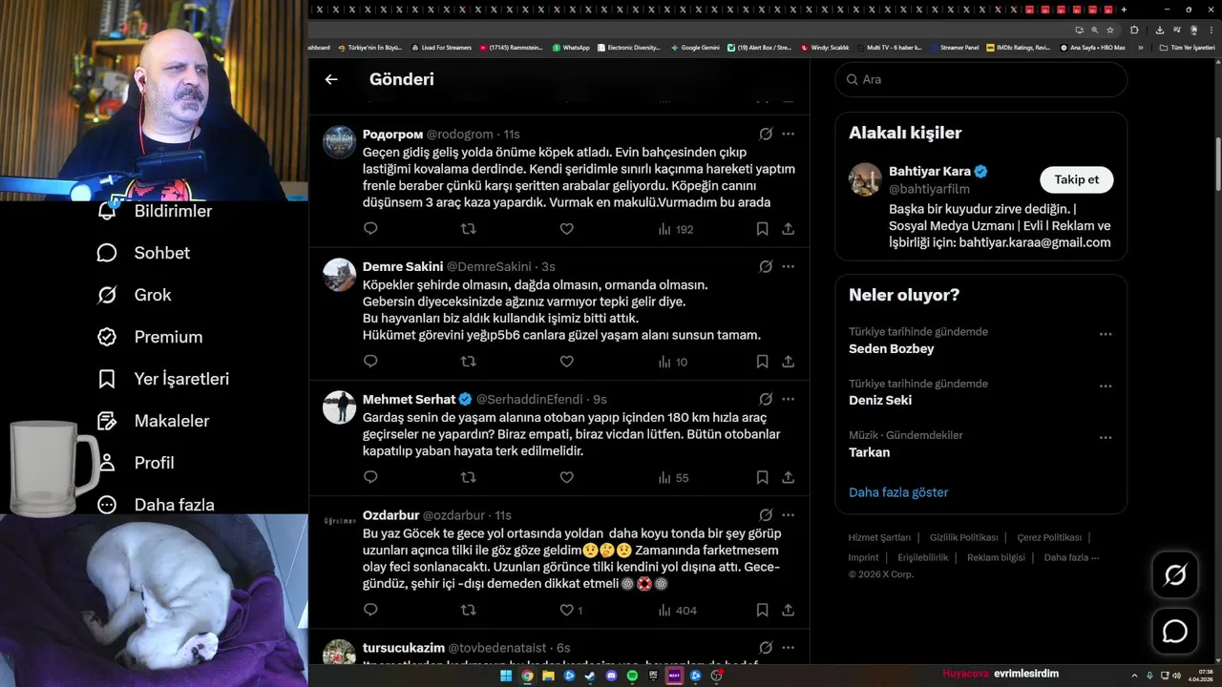
Task: Open the Çerez Politikası footer link
Action: pos(1049,537)
